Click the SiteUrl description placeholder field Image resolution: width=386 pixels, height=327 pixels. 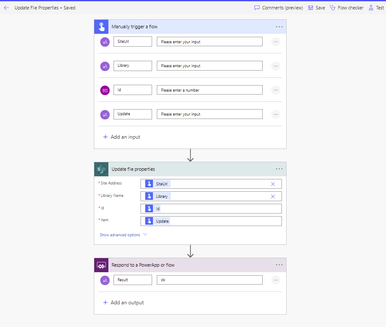(209, 42)
